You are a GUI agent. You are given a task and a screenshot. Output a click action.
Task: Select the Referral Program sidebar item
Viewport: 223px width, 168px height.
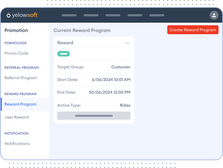point(21,78)
